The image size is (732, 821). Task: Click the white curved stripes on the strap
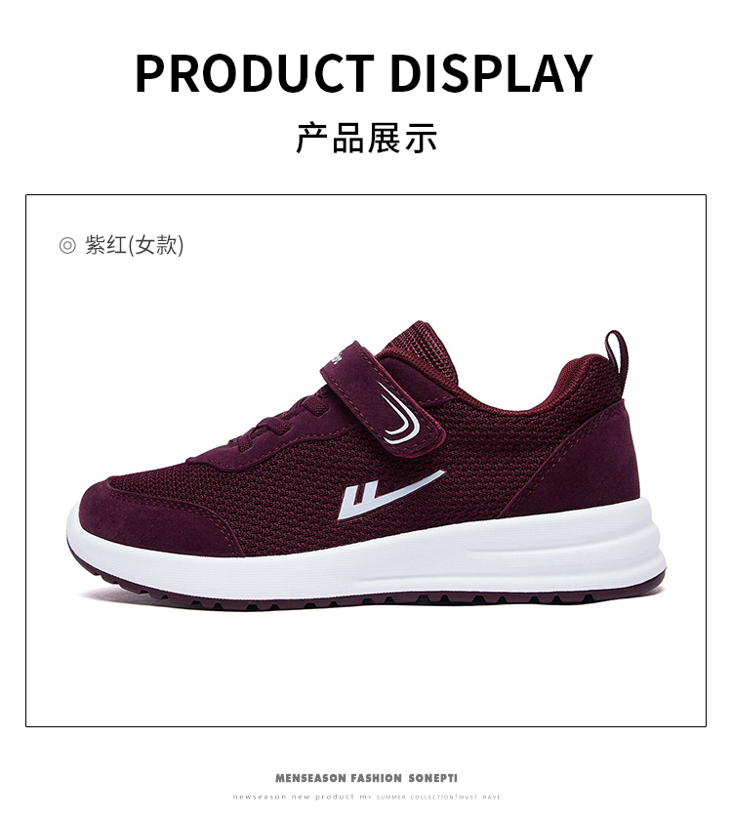399,418
